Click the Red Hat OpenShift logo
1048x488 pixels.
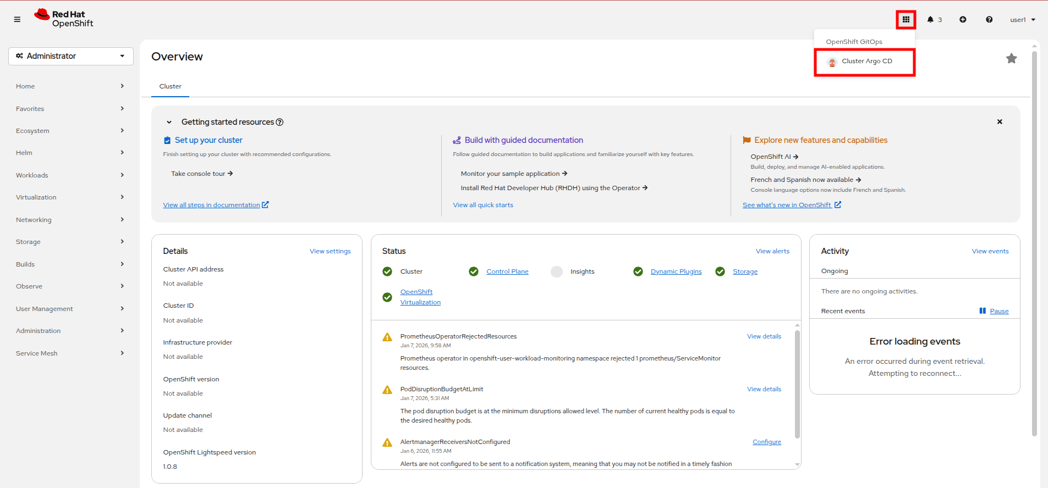(64, 19)
